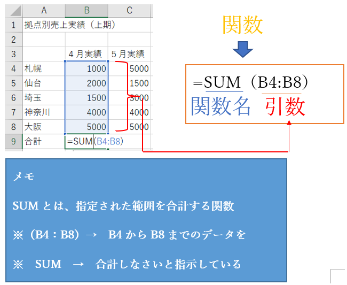
Task: Select column C header
Action: click(x=130, y=10)
